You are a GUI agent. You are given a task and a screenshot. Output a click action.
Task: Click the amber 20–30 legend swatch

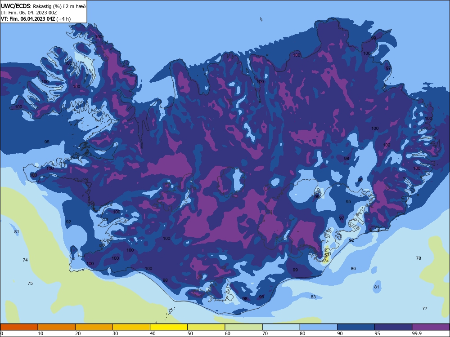tap(94, 327)
